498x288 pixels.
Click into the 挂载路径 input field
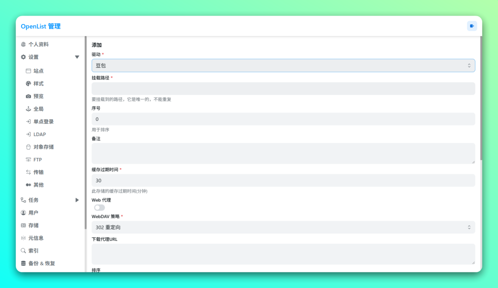tap(283, 89)
